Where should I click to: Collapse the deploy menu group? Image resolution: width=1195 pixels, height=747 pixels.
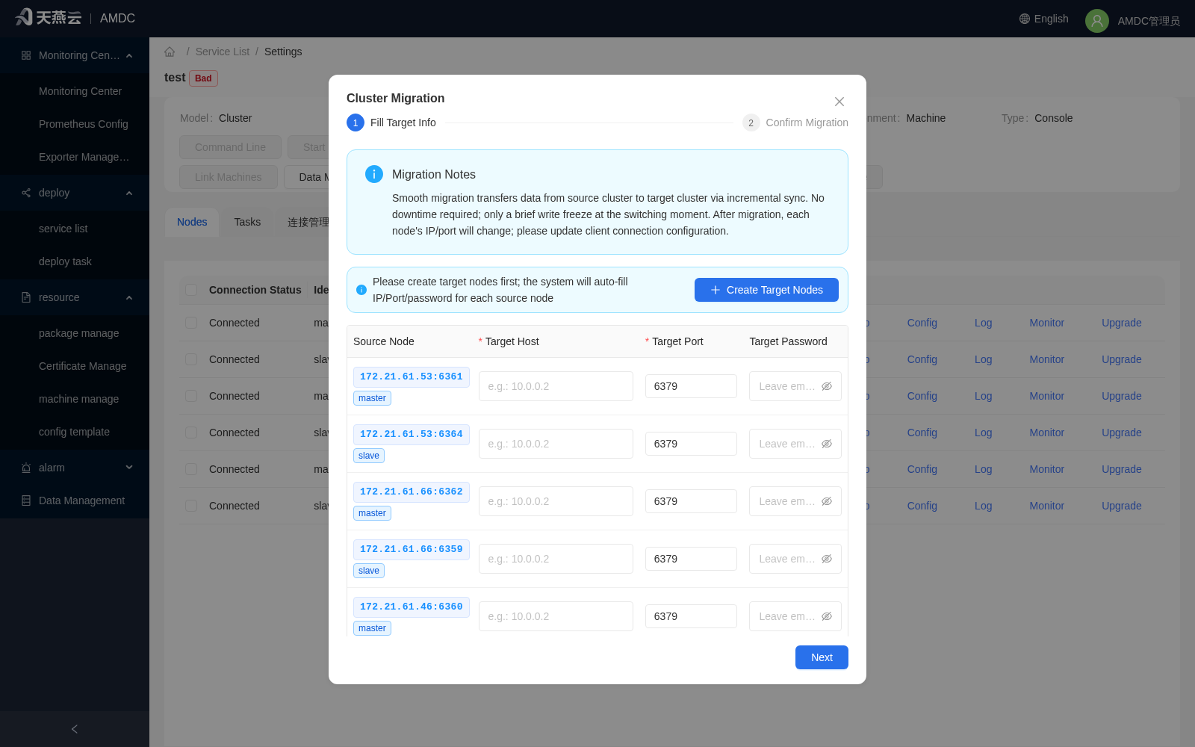(x=129, y=193)
